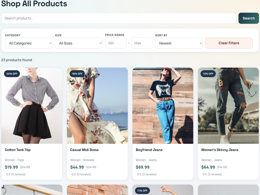Open the Women's Skinny Jeans product image

pyautogui.click(x=228, y=106)
